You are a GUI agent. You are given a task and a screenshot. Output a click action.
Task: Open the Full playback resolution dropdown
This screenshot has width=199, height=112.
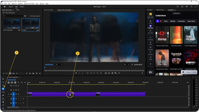tap(126, 65)
